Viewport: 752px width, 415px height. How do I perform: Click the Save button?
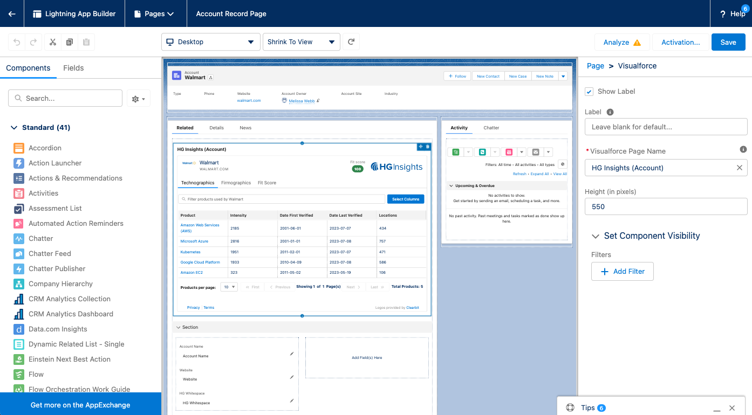pyautogui.click(x=728, y=42)
